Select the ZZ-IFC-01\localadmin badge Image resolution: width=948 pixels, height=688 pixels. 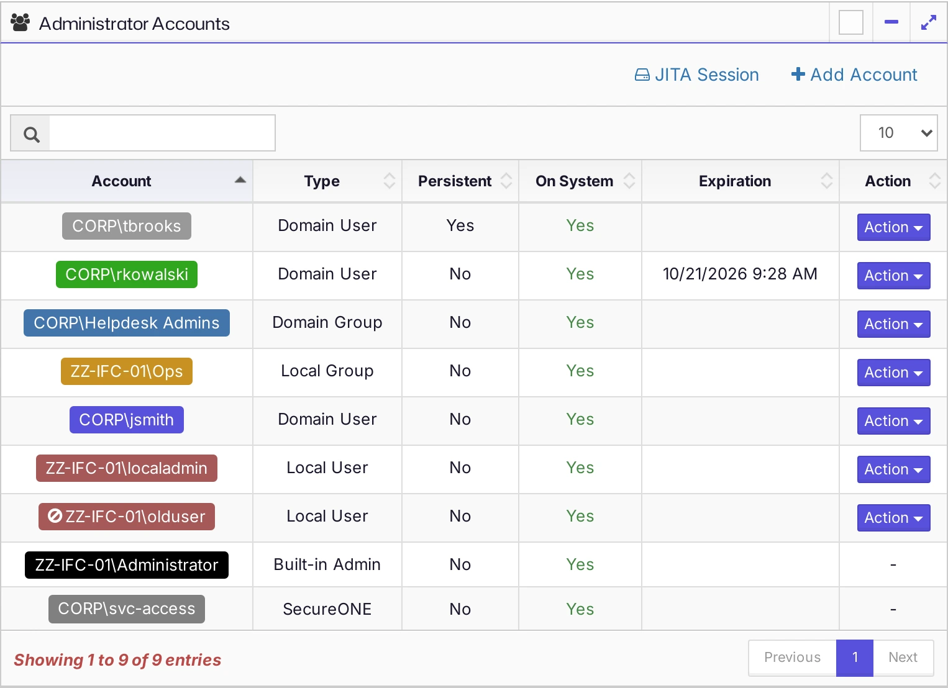tap(127, 468)
